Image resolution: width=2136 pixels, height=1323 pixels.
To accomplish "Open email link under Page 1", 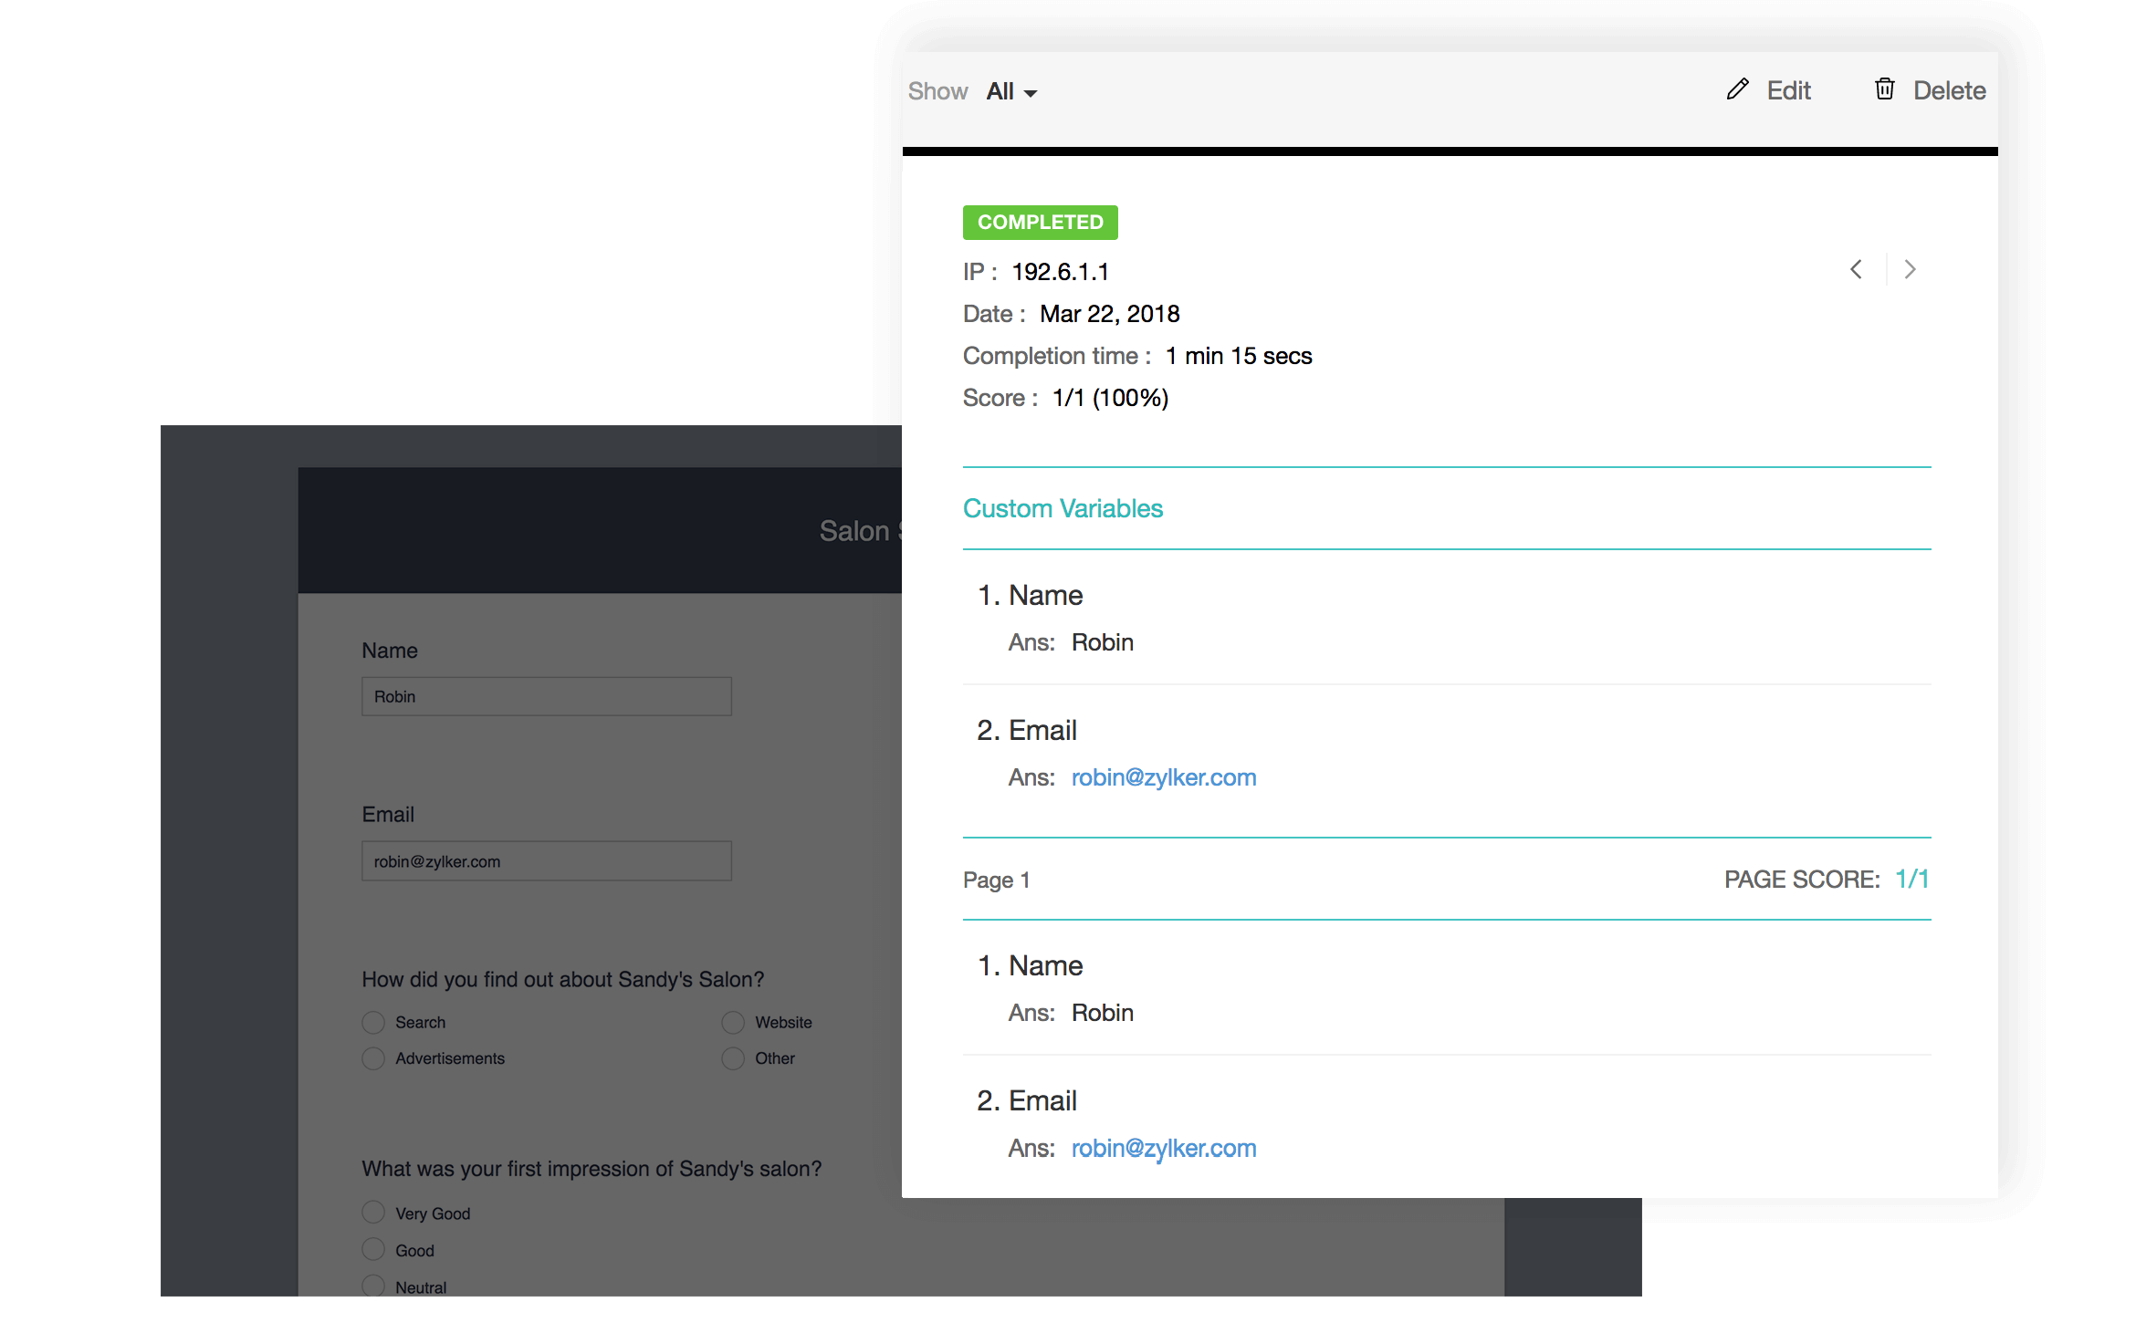I will (x=1163, y=1148).
